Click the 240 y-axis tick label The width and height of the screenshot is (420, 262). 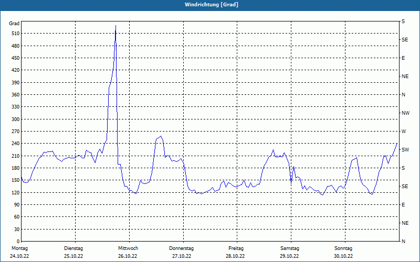[14, 144]
